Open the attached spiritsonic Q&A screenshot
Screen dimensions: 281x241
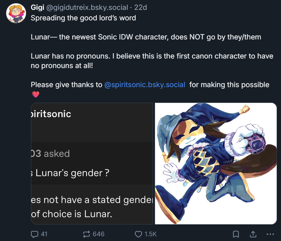click(x=92, y=163)
